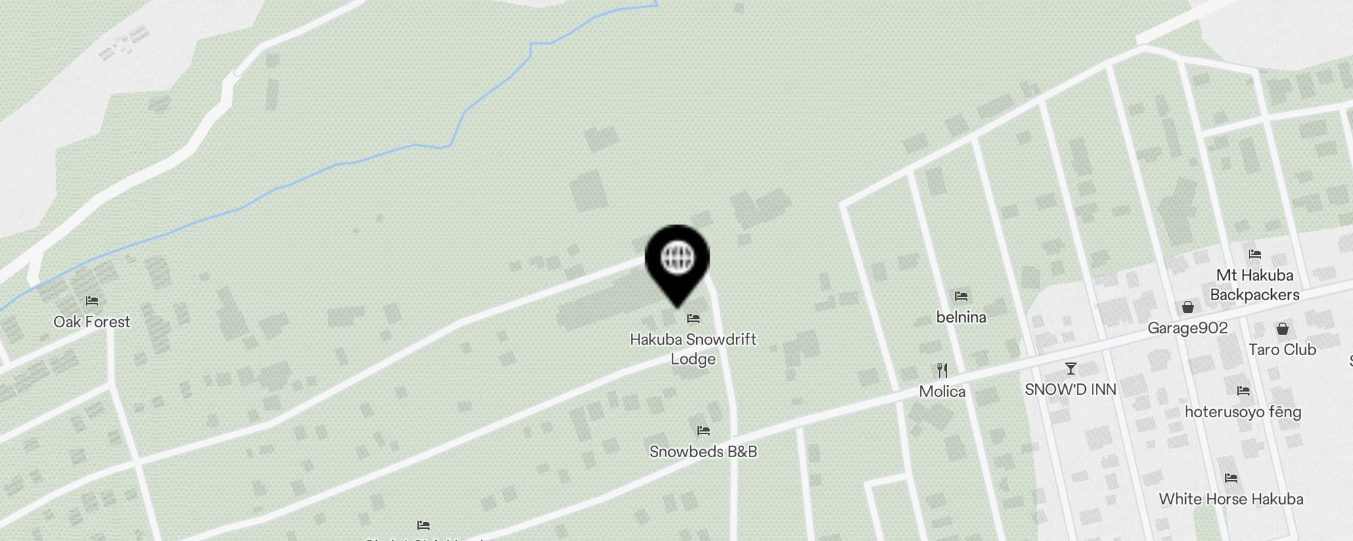Select the Hakuba Snowdrift Lodge bed icon

(693, 319)
